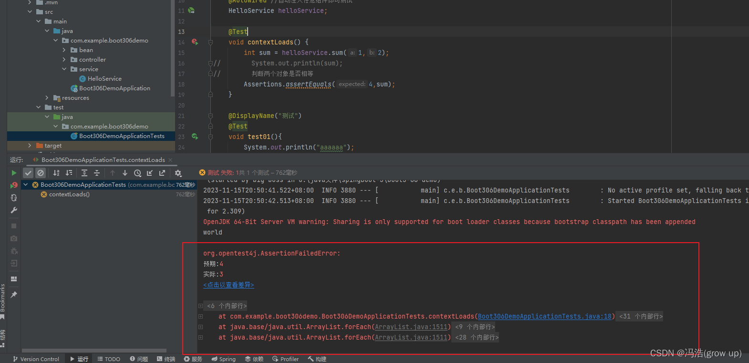Open the 终端 terminal tab
This screenshot has height=363, width=749.
(166, 359)
